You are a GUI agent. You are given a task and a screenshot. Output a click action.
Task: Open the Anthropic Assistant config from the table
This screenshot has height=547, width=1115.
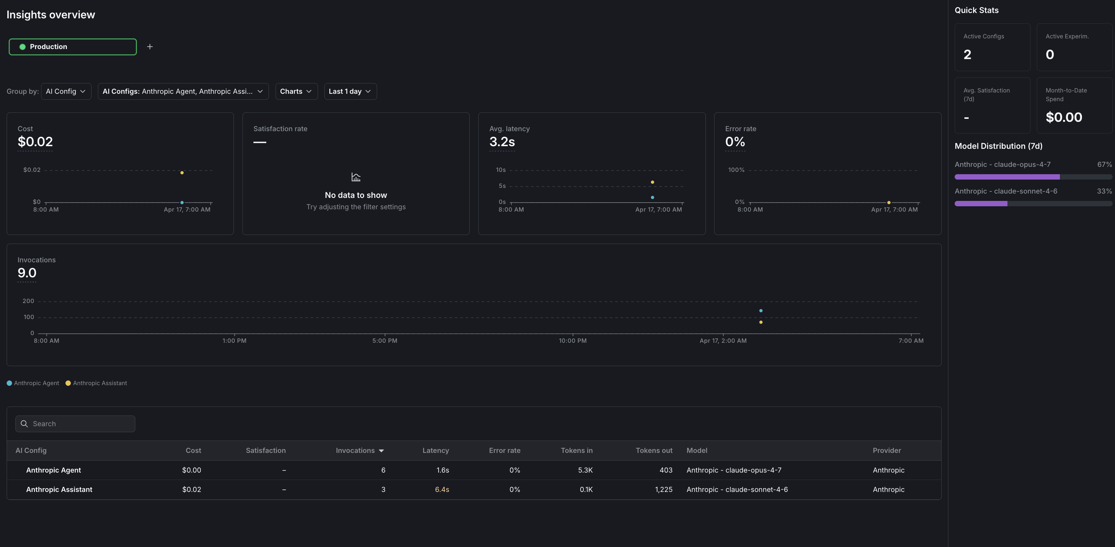click(59, 490)
